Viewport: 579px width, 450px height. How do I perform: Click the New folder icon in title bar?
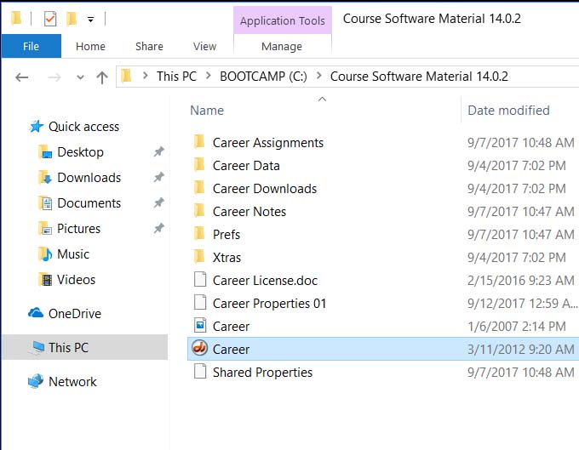pos(72,19)
